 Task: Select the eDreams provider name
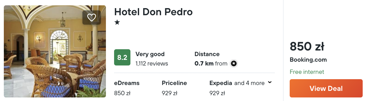[x=127, y=83]
